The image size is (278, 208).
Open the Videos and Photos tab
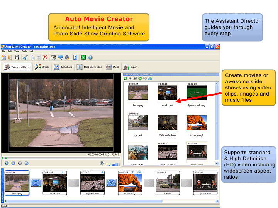(x=17, y=67)
